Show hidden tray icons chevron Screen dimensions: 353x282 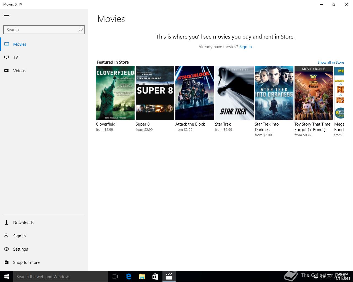coord(309,277)
